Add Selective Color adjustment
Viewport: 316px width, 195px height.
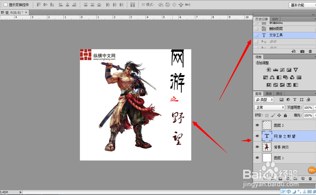289,85
